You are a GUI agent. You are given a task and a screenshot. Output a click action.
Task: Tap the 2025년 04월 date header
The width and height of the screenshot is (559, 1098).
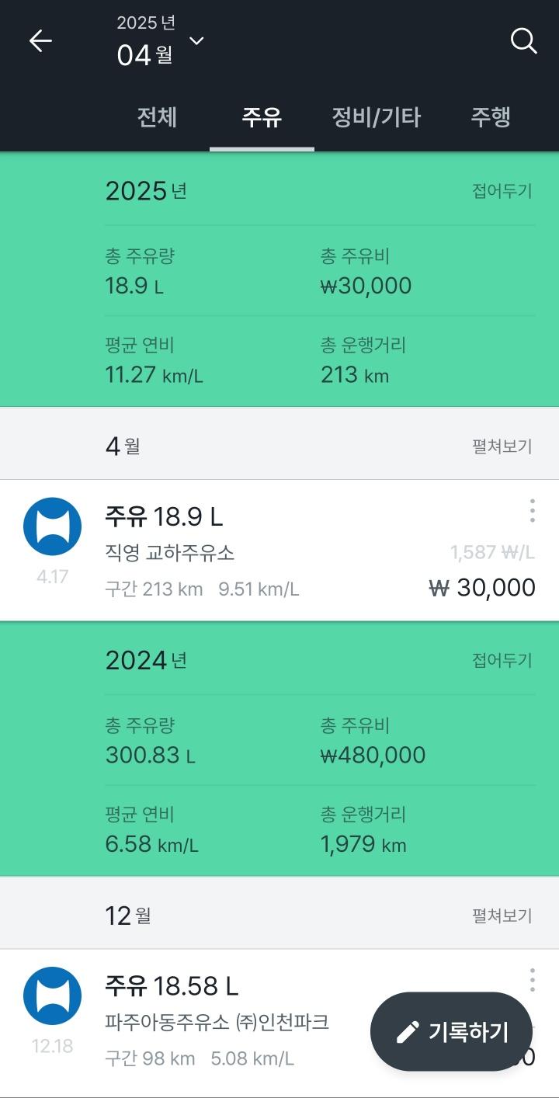(x=146, y=41)
